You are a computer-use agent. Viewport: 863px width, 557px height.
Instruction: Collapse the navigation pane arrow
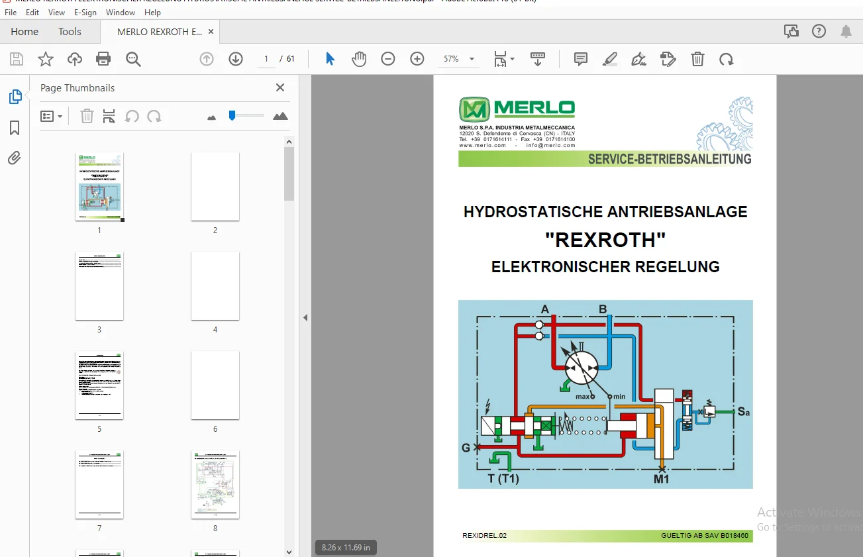pos(305,318)
